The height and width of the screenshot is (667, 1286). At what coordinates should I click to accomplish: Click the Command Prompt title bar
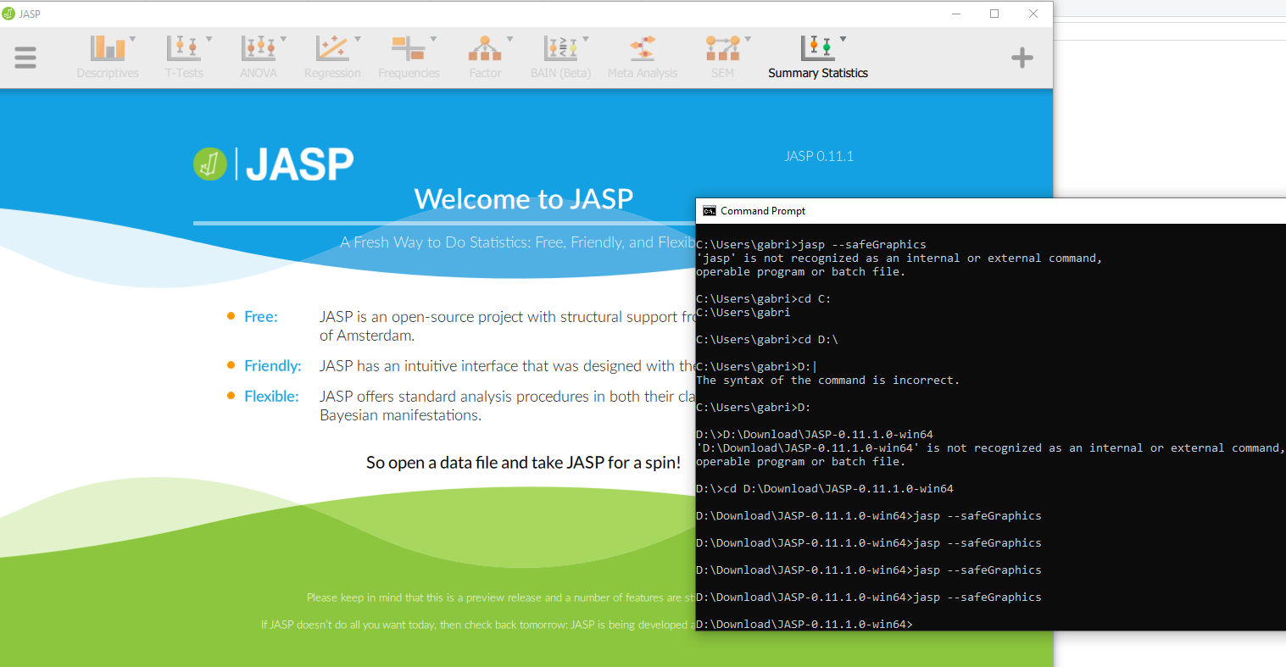[x=990, y=211]
